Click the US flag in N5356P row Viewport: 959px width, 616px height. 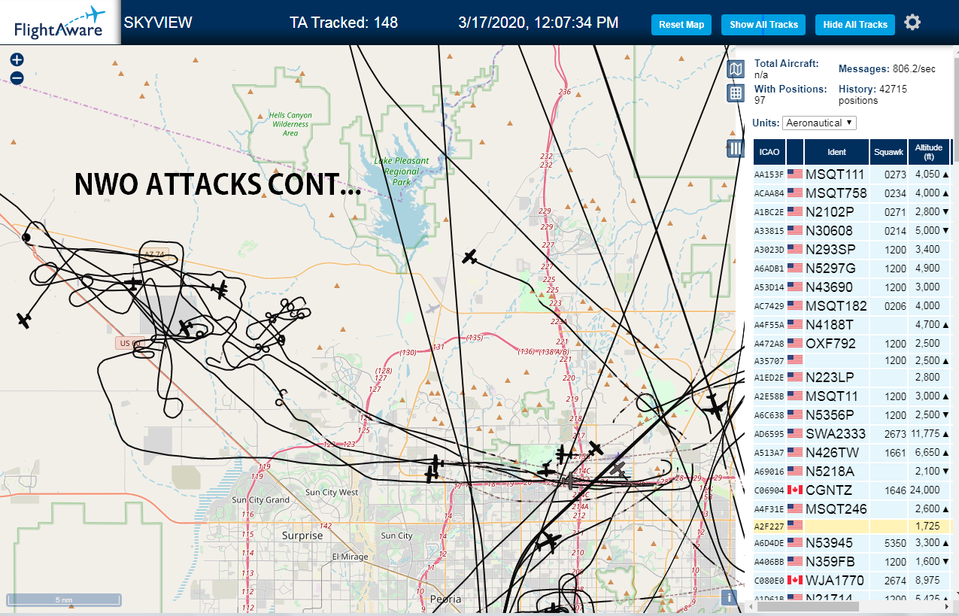794,415
